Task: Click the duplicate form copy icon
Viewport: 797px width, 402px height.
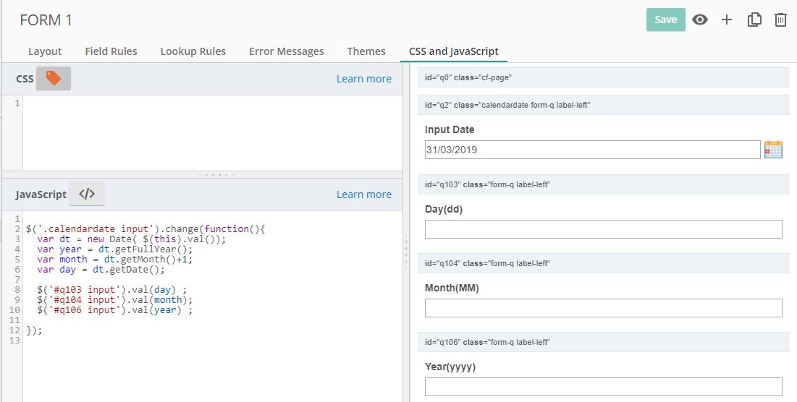Action: pyautogui.click(x=754, y=20)
